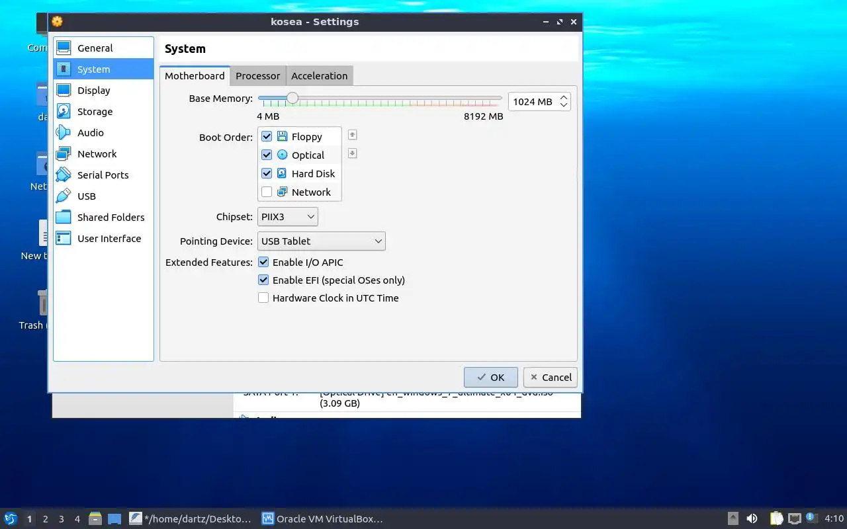Open the Pointing Device USB Tablet dropdown

[322, 241]
